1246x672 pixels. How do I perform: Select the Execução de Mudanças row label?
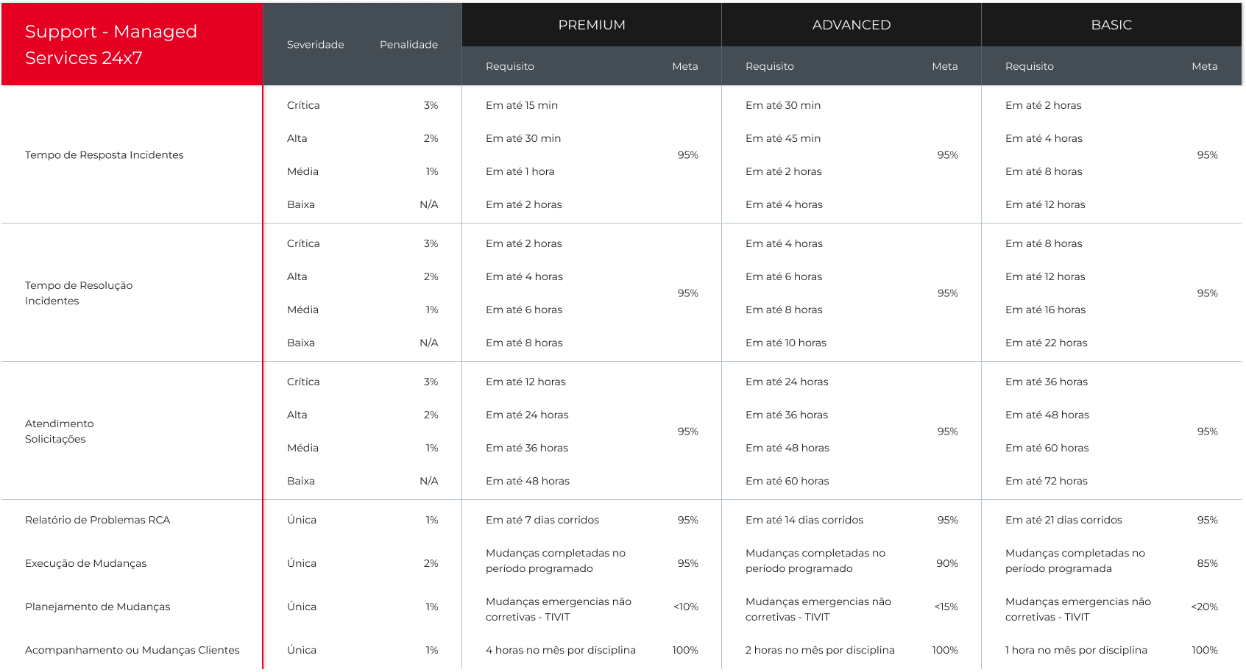(85, 563)
